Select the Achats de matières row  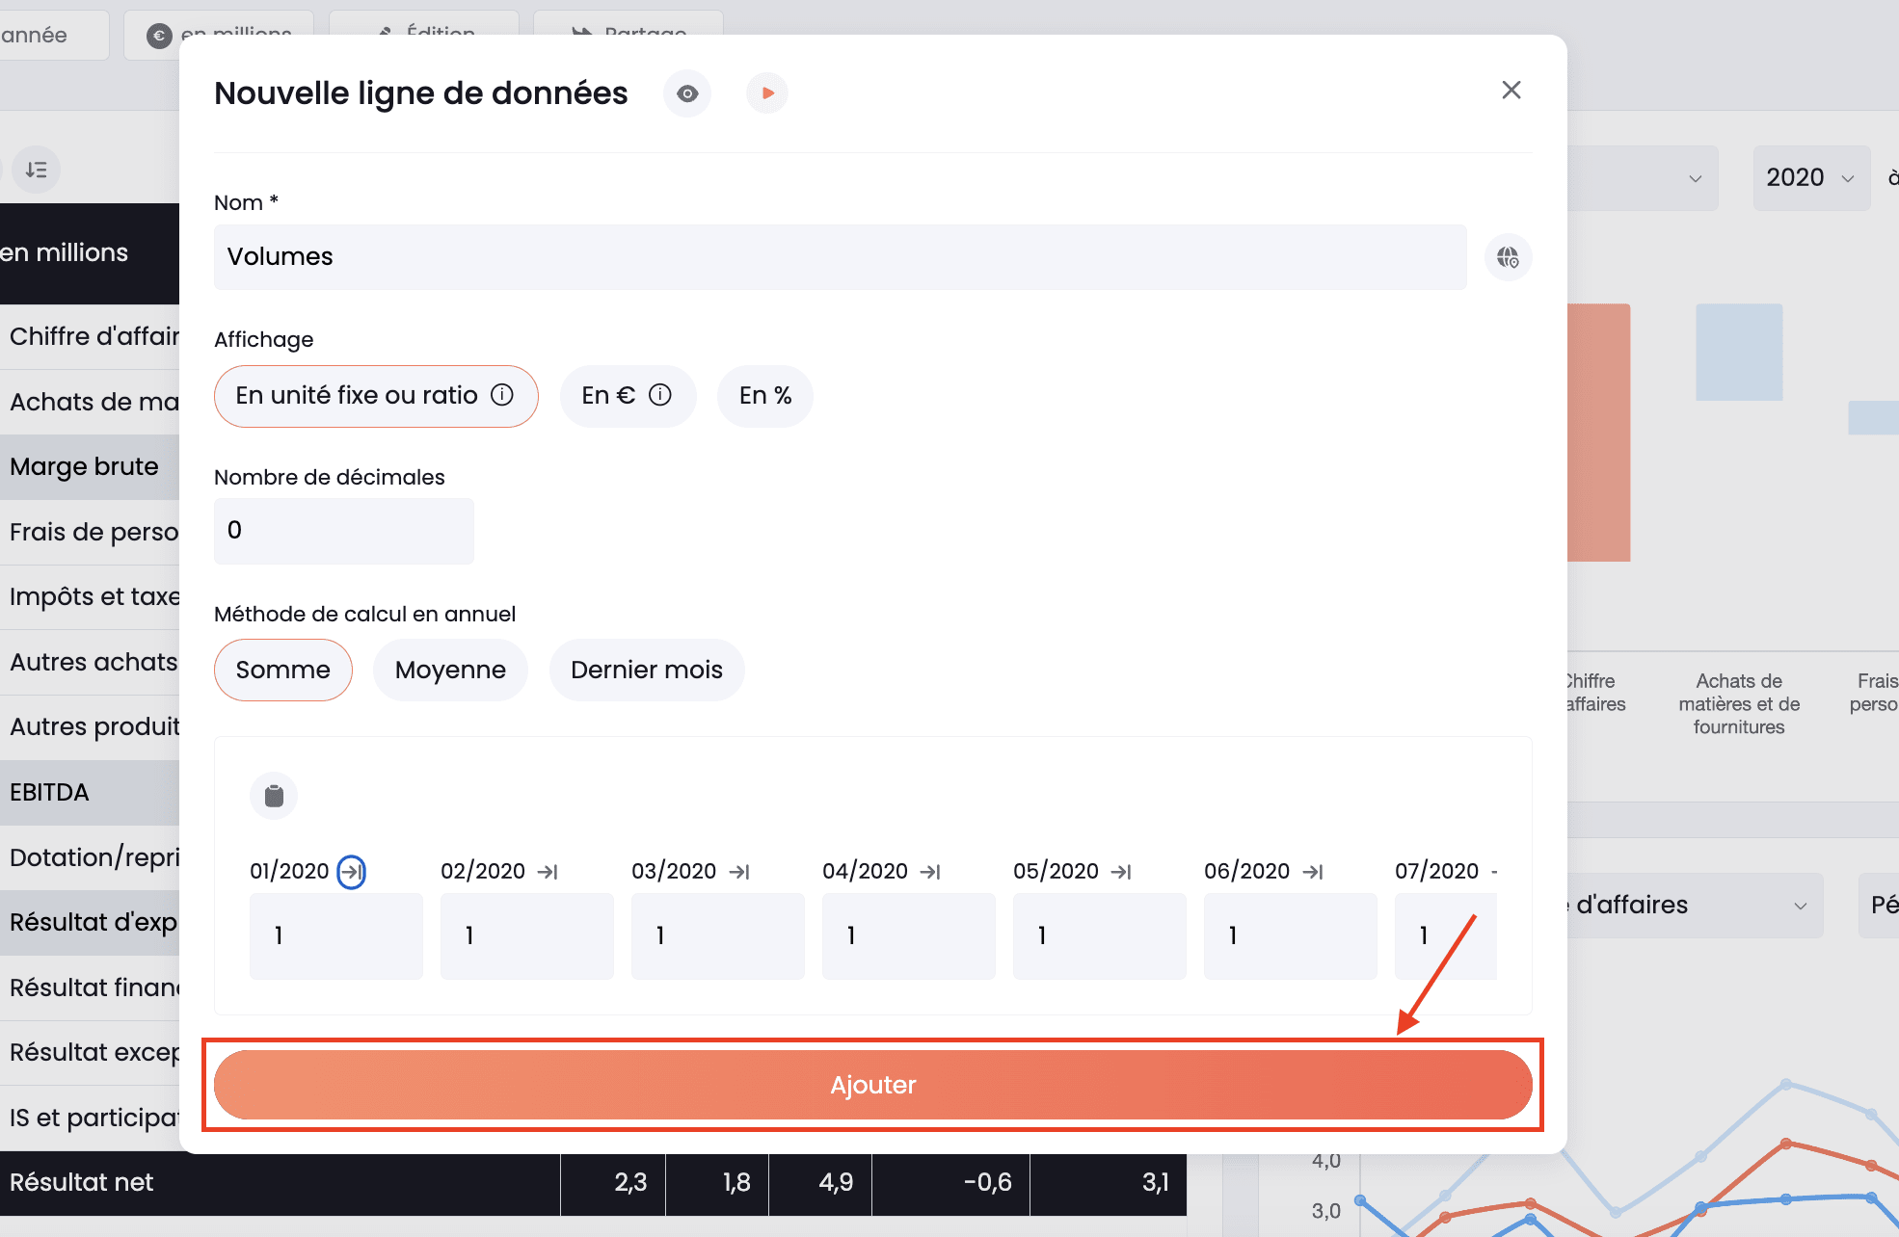click(90, 402)
